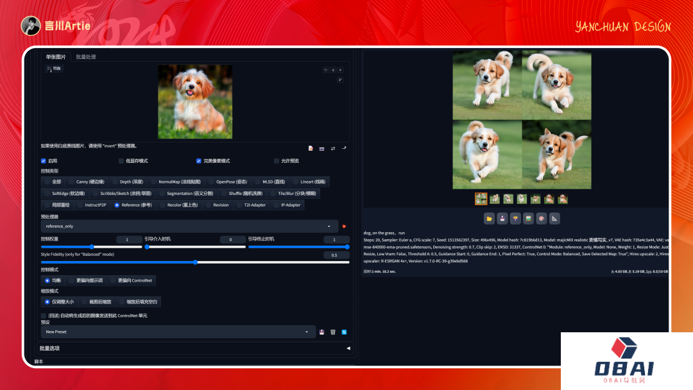This screenshot has width=693, height=390.
Task: Click the pen edit icon beside the image
Action: click(340, 80)
